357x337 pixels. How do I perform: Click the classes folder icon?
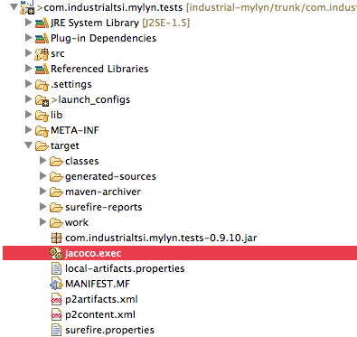click(56, 162)
